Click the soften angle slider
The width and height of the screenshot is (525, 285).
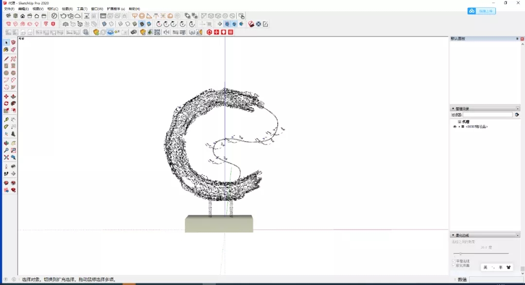point(460,254)
